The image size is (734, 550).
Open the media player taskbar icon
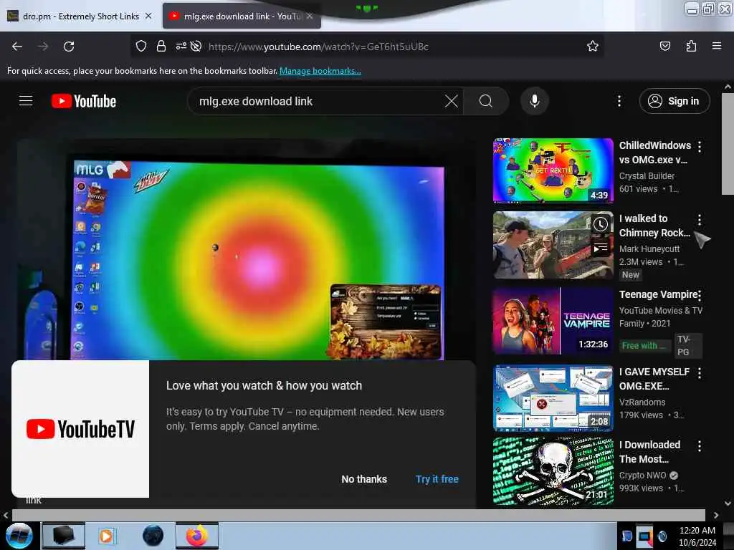click(106, 536)
